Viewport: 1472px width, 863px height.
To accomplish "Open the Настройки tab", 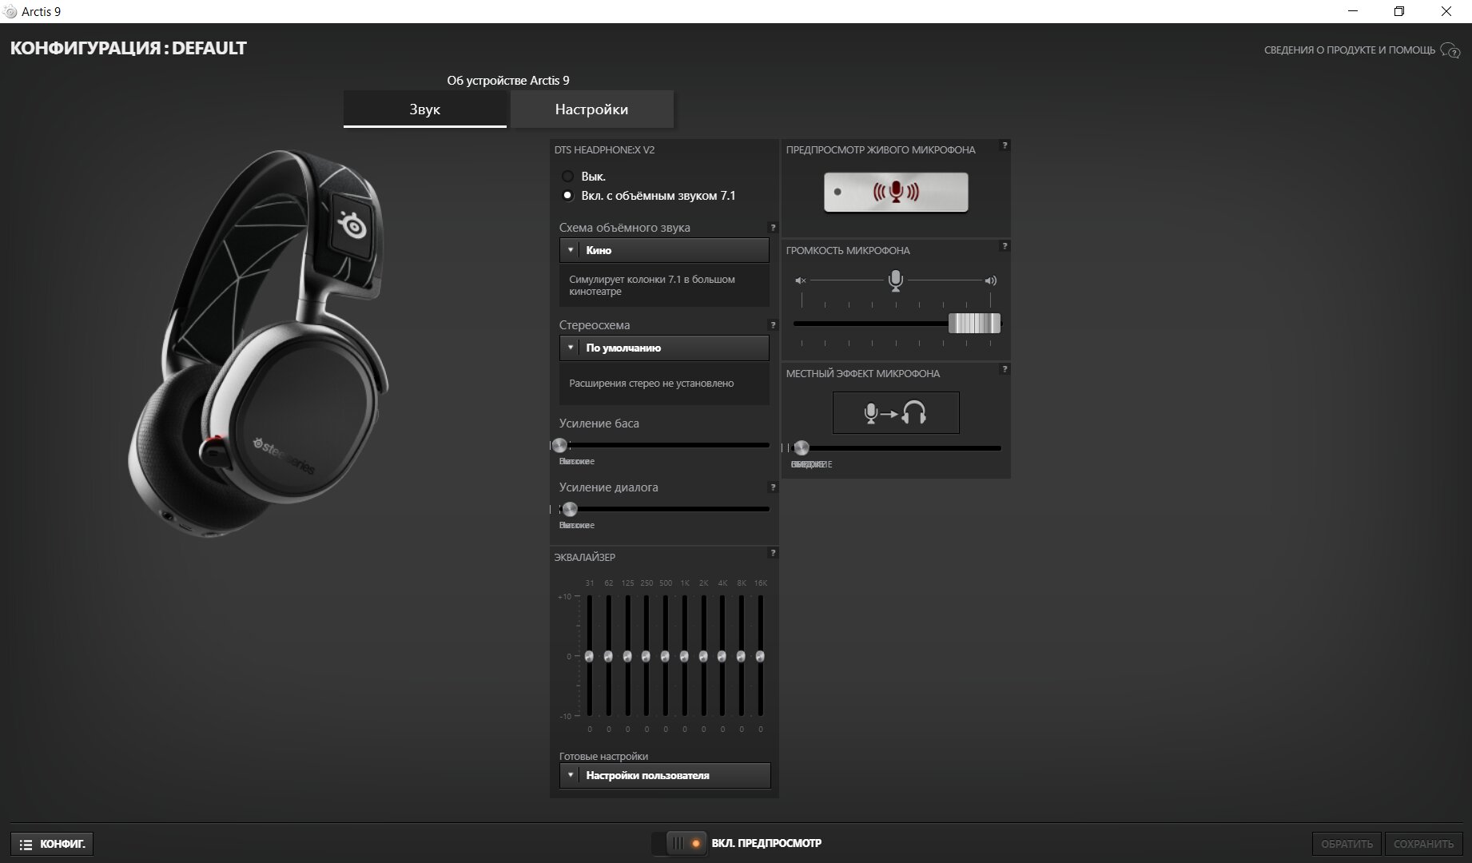I will (x=591, y=109).
